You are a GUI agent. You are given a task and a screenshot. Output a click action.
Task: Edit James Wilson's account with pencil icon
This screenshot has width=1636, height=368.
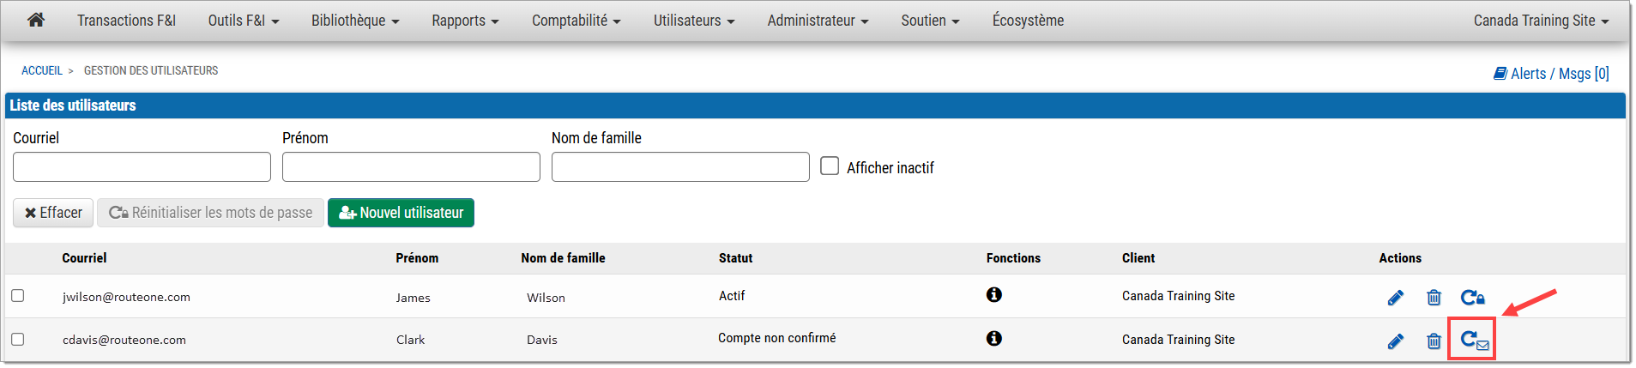point(1396,298)
